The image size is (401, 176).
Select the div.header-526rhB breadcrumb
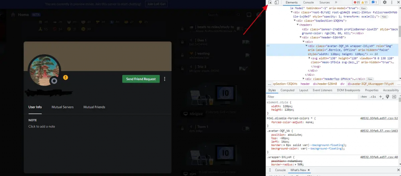[325, 84]
